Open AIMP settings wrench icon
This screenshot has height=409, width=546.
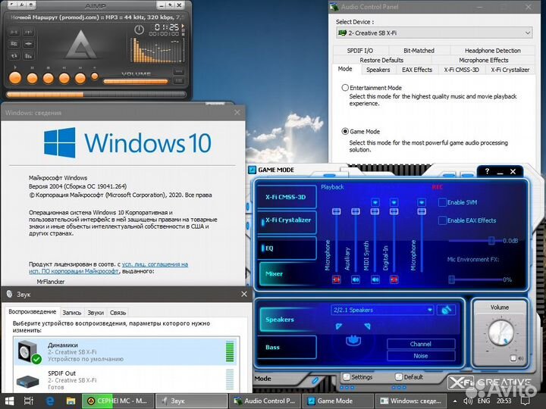pos(21,5)
